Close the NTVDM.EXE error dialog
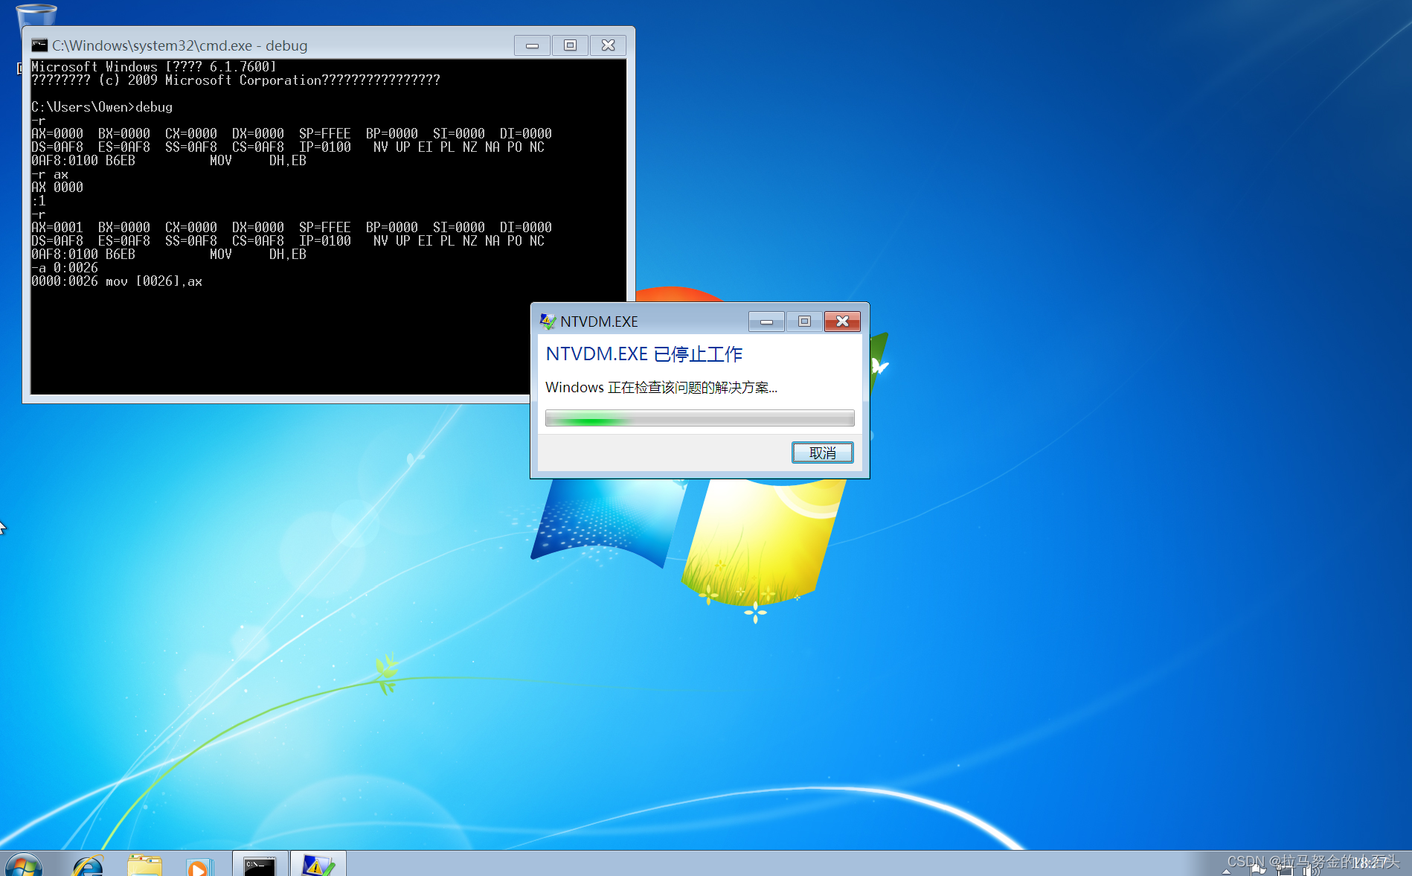This screenshot has width=1412, height=876. pos(842,322)
